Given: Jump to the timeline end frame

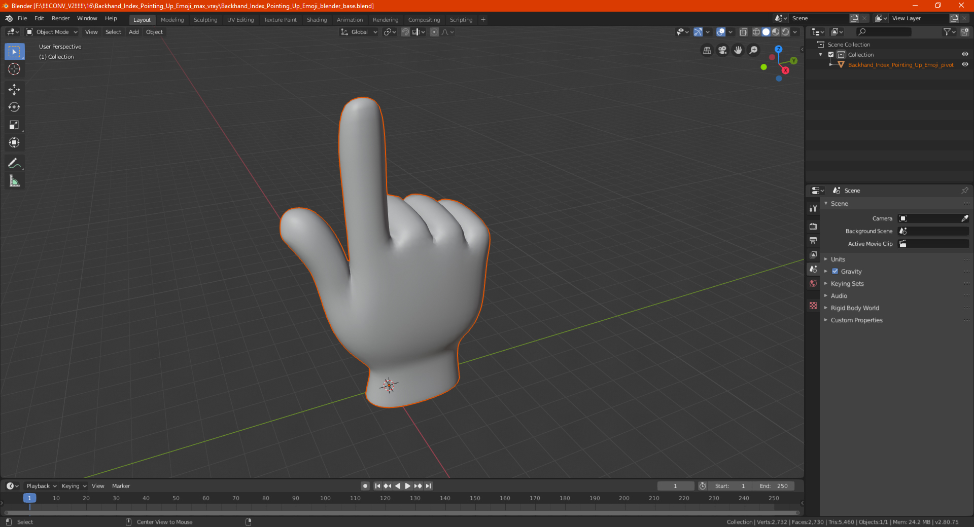Looking at the screenshot, I should 428,486.
